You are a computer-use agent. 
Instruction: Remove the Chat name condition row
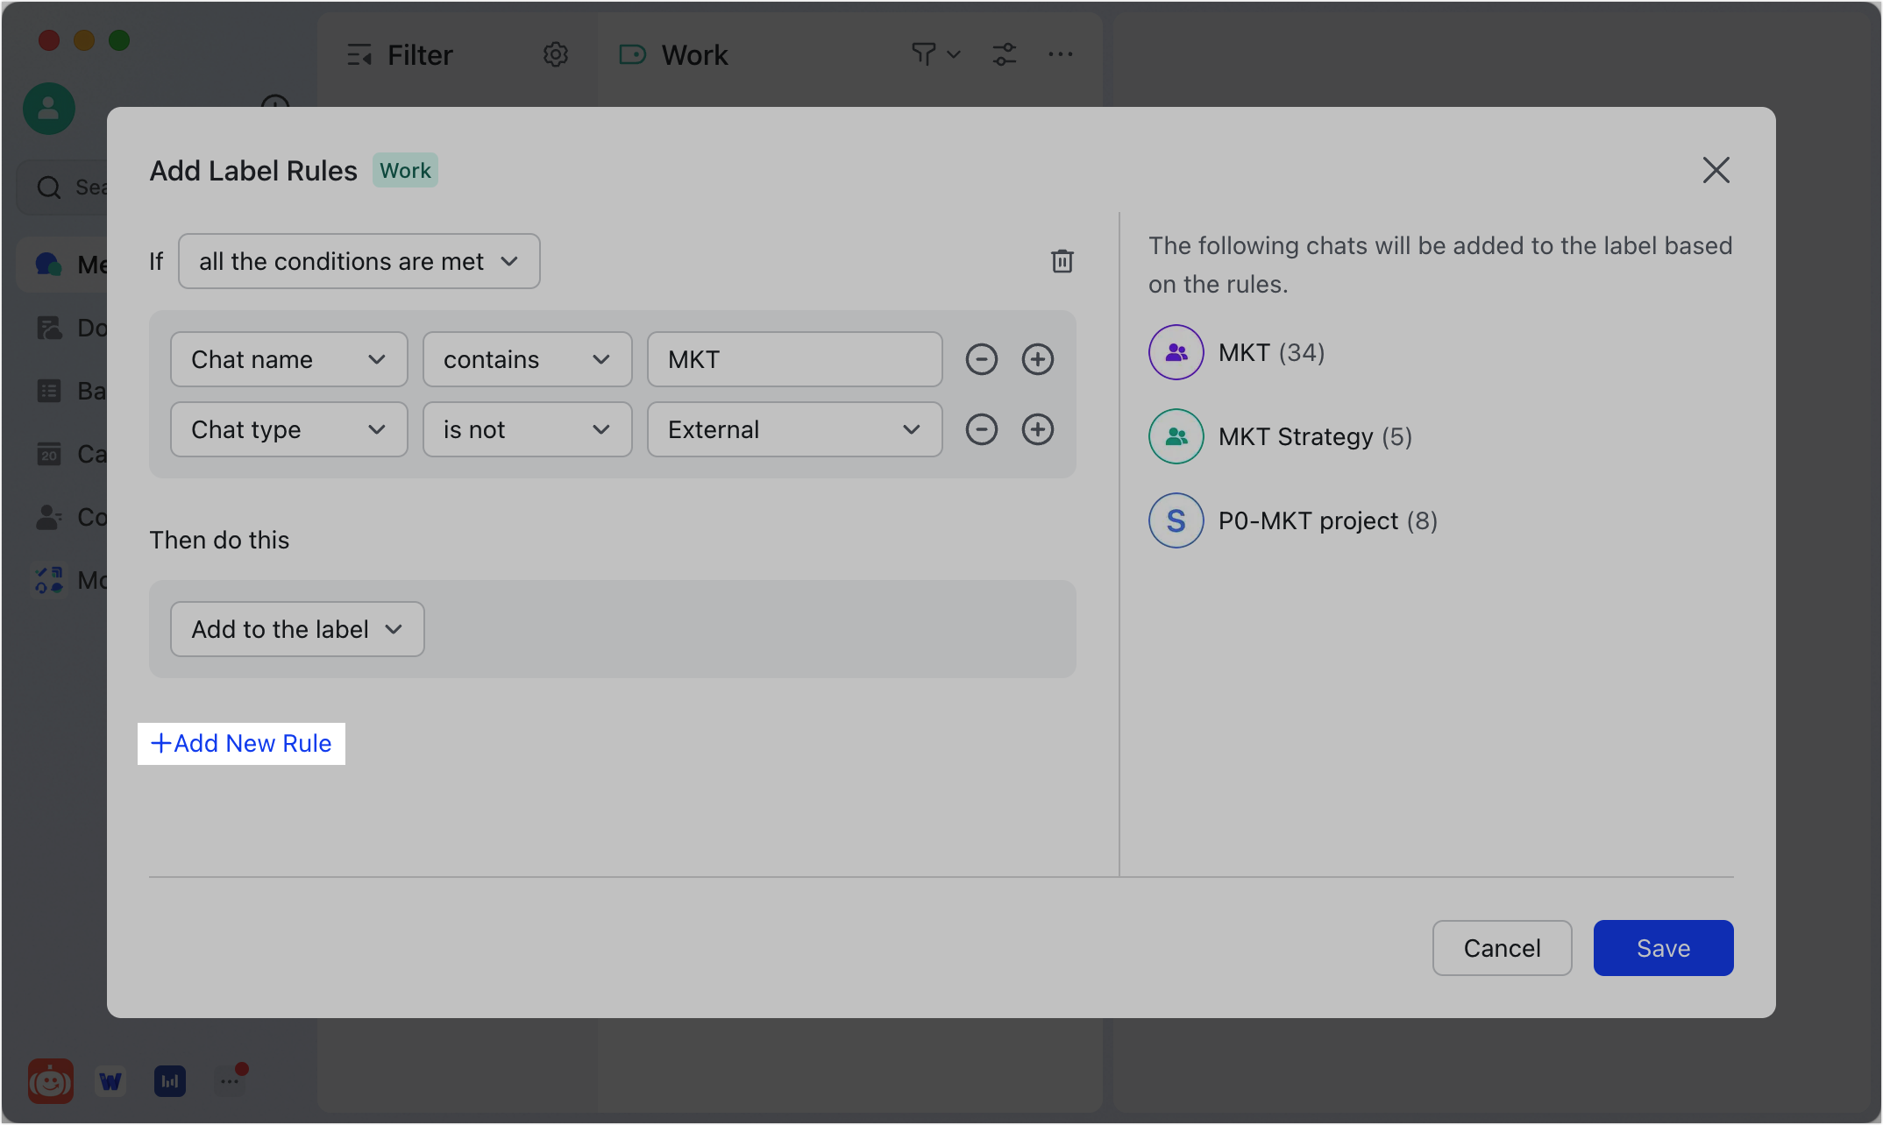coord(981,359)
